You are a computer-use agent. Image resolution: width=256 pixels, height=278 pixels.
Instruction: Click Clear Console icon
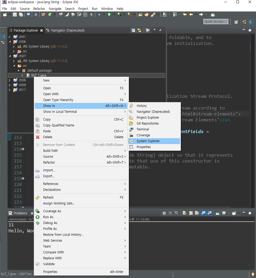pos(185,213)
